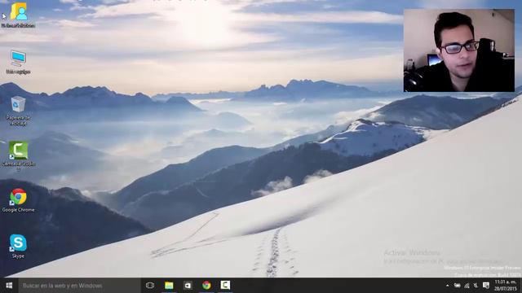
Task: Select the user folder desktop icon
Action: click(18, 15)
